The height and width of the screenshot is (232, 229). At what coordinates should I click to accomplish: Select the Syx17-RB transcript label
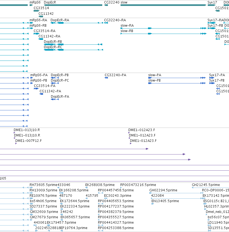coord(215,26)
